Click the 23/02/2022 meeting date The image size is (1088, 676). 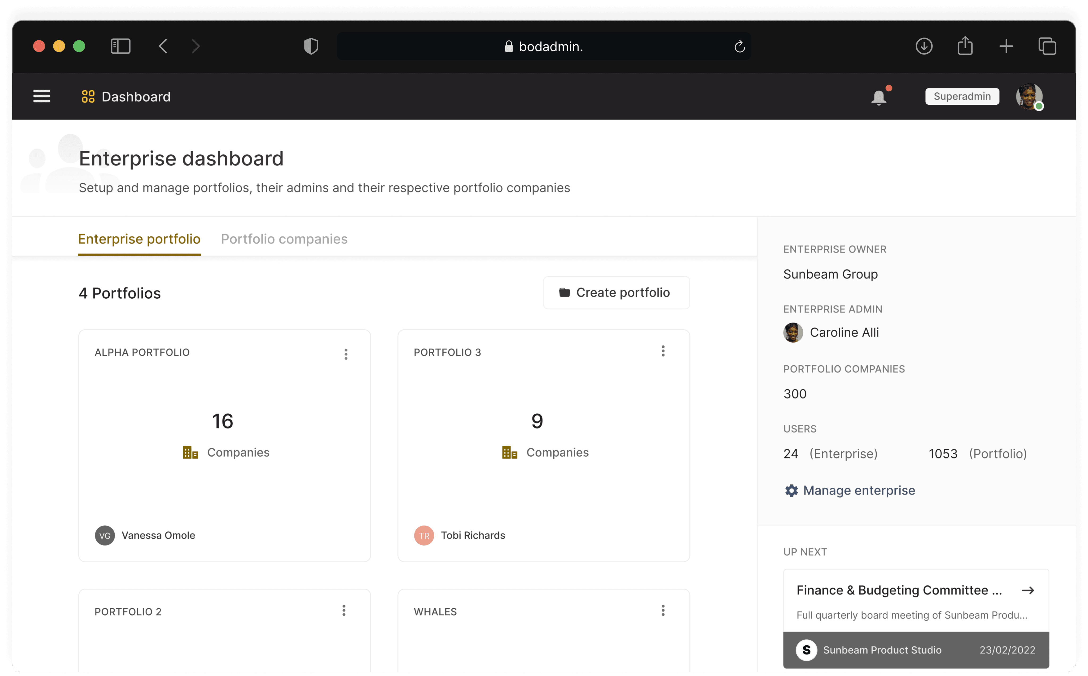pos(1007,650)
